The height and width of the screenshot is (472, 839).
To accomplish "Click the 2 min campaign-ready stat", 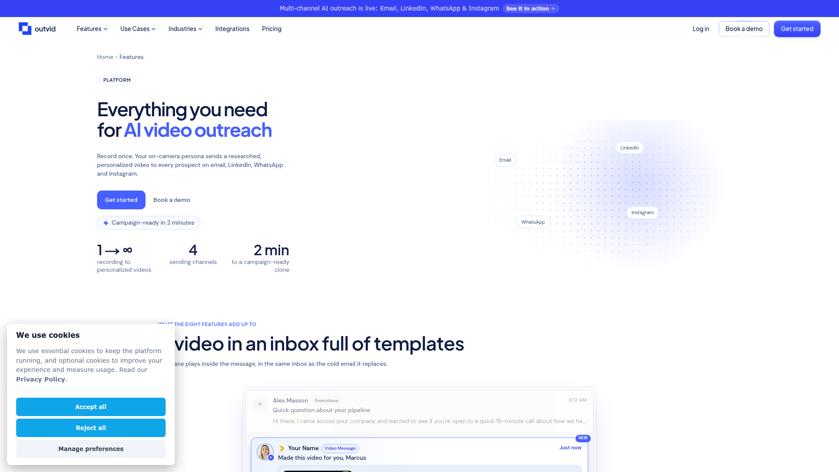I will tap(260, 258).
